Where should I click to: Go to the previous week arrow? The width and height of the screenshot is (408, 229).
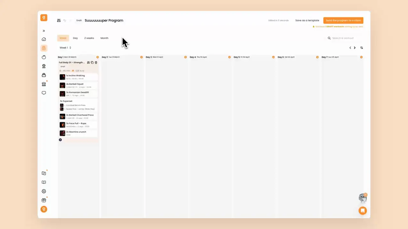click(350, 48)
